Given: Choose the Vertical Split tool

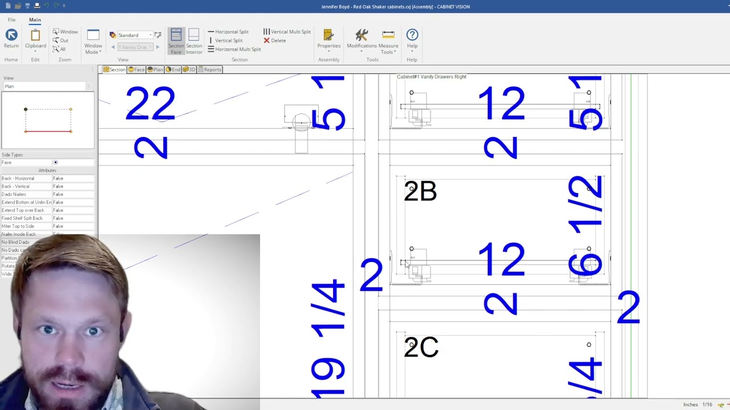Looking at the screenshot, I should [225, 40].
